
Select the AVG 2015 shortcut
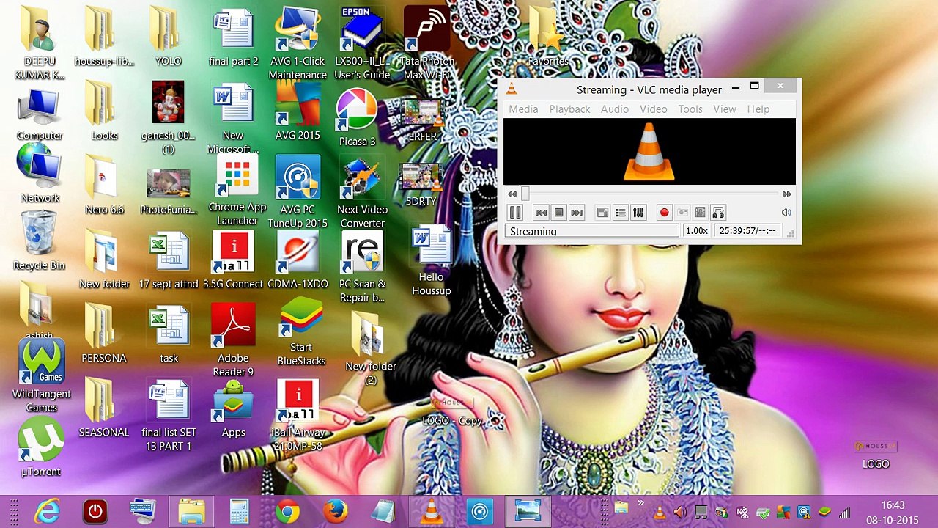[x=298, y=111]
